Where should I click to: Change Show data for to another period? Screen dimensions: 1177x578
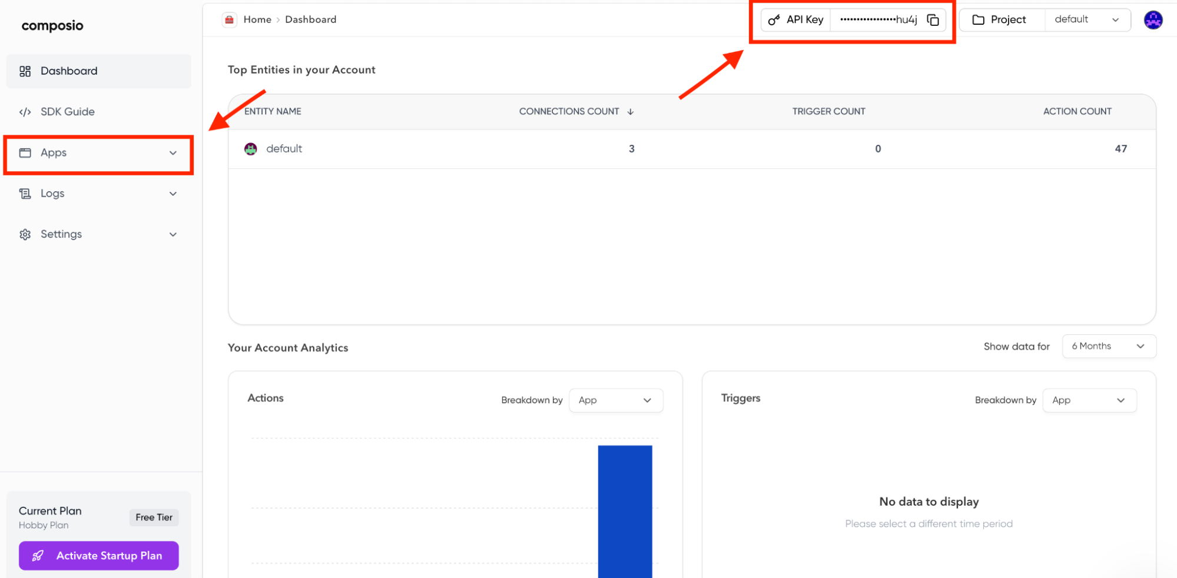tap(1108, 346)
